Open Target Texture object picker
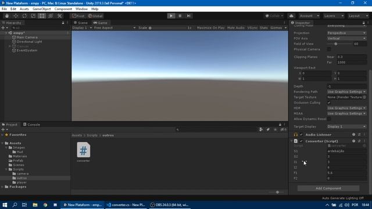 [x=364, y=97]
